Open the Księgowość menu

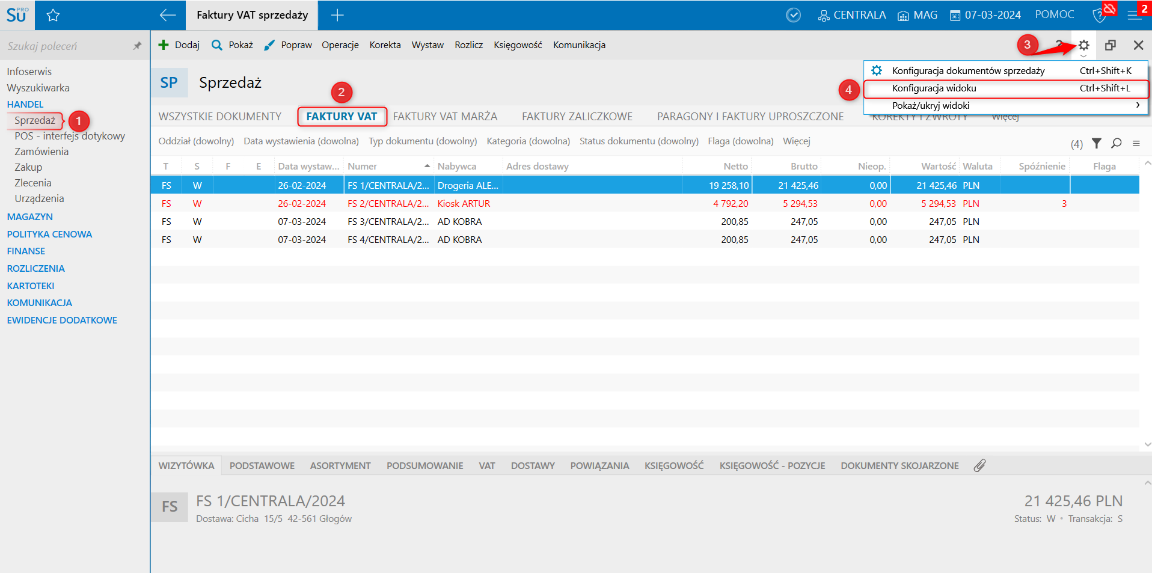tap(518, 45)
